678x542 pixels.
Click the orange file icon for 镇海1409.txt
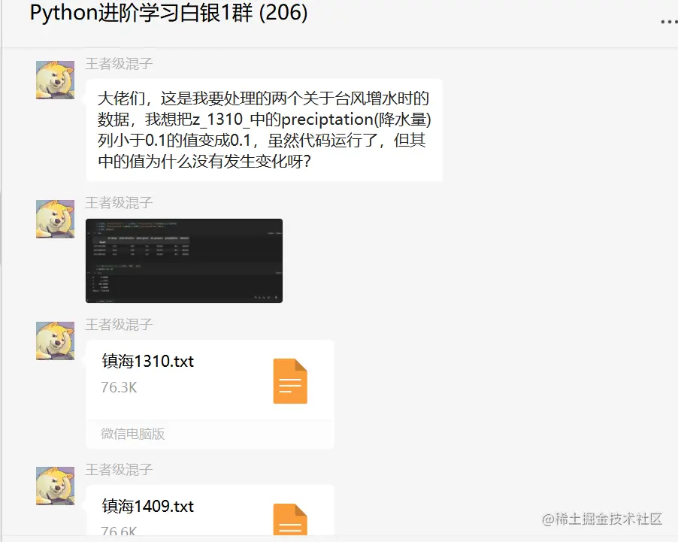290,519
